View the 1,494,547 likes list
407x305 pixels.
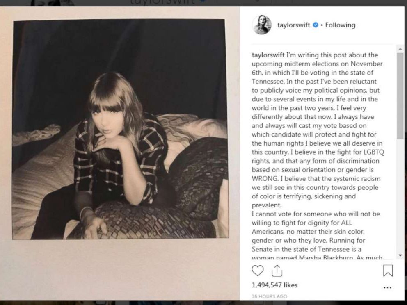pos(274,285)
